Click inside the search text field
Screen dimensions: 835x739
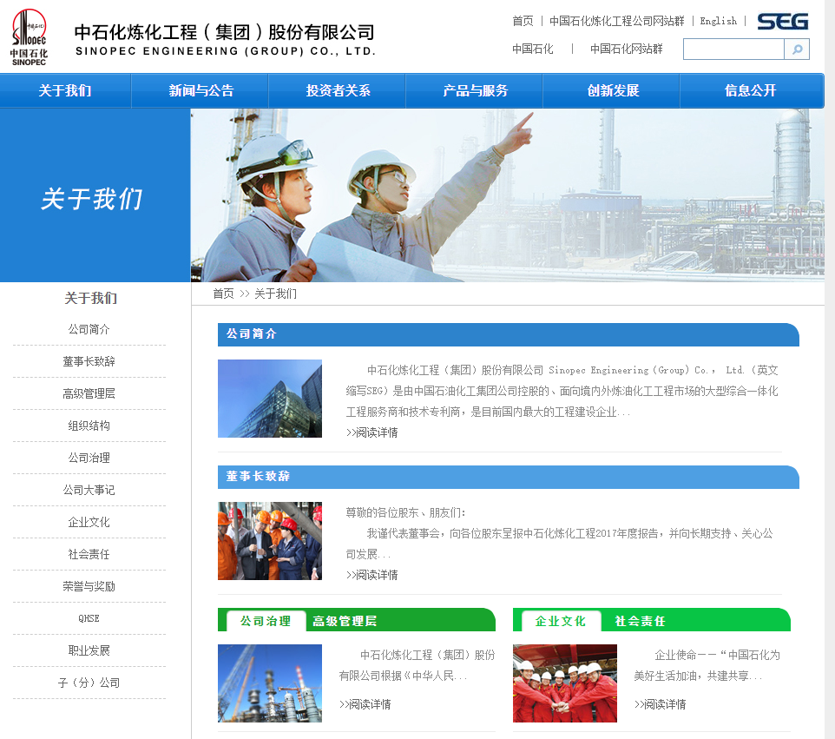pyautogui.click(x=733, y=49)
